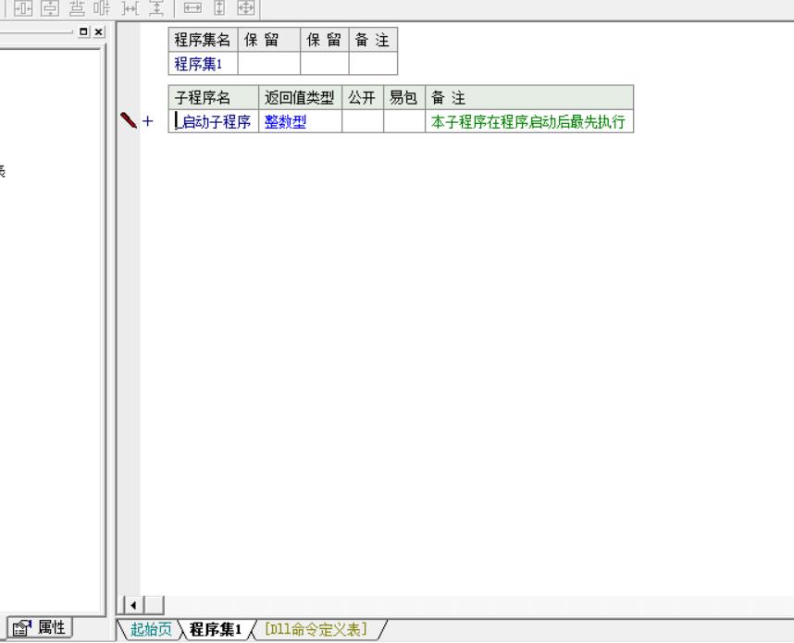This screenshot has width=794, height=643.
Task: Click the 备注 header in 程序集 table
Action: tap(373, 40)
